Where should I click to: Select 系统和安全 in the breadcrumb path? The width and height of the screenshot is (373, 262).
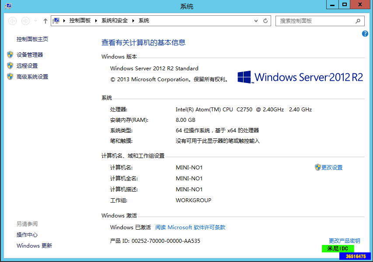coord(115,21)
